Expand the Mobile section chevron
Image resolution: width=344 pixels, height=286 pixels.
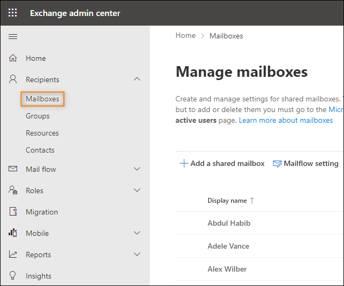pos(137,233)
